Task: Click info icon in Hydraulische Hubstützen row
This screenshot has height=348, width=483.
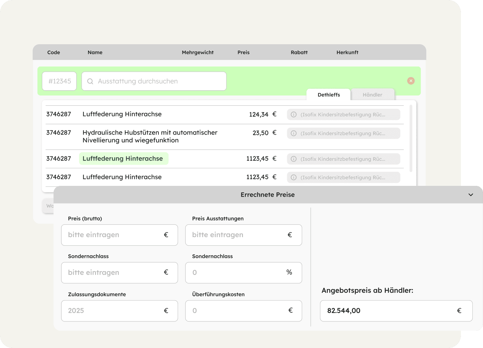Action: (x=294, y=133)
